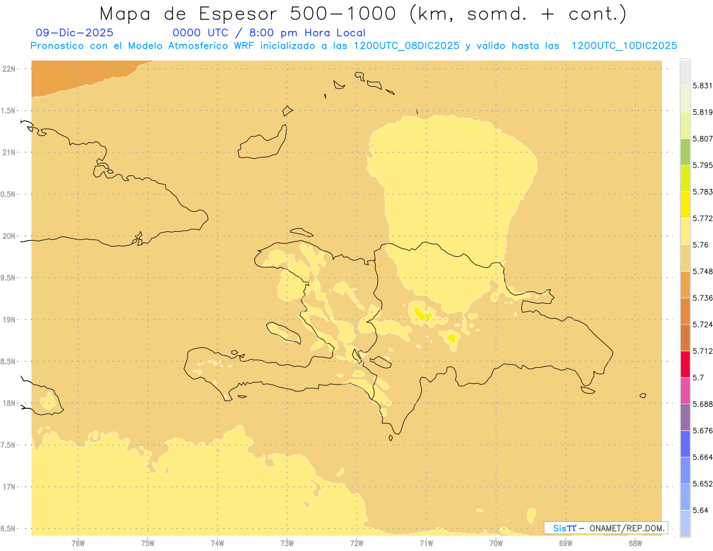
Task: Click the color scale value "5.819"
Action: [x=702, y=112]
